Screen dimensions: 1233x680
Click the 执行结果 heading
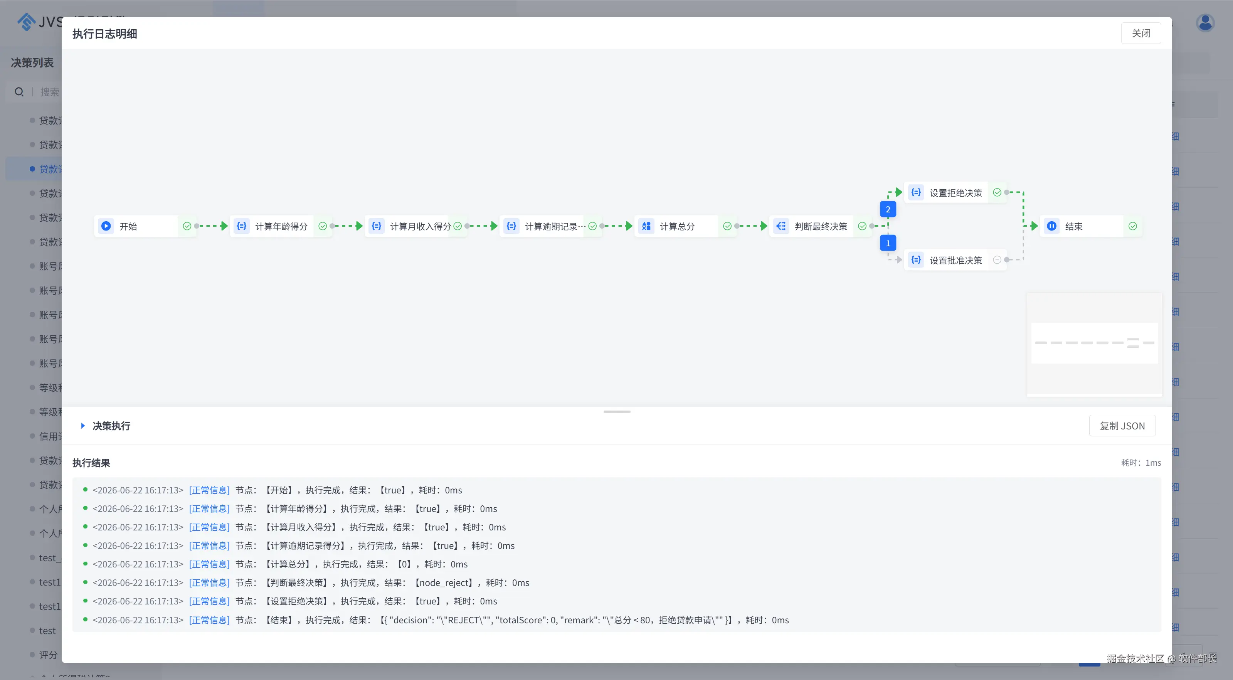(x=91, y=463)
